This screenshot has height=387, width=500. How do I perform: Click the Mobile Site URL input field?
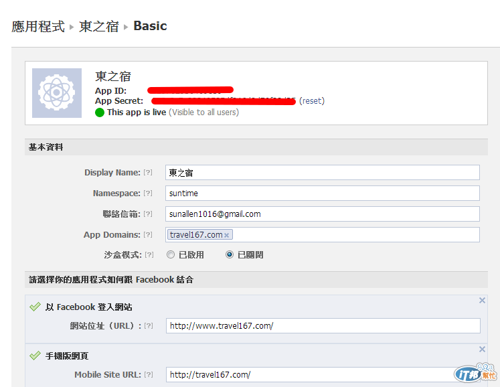pyautogui.click(x=323, y=374)
